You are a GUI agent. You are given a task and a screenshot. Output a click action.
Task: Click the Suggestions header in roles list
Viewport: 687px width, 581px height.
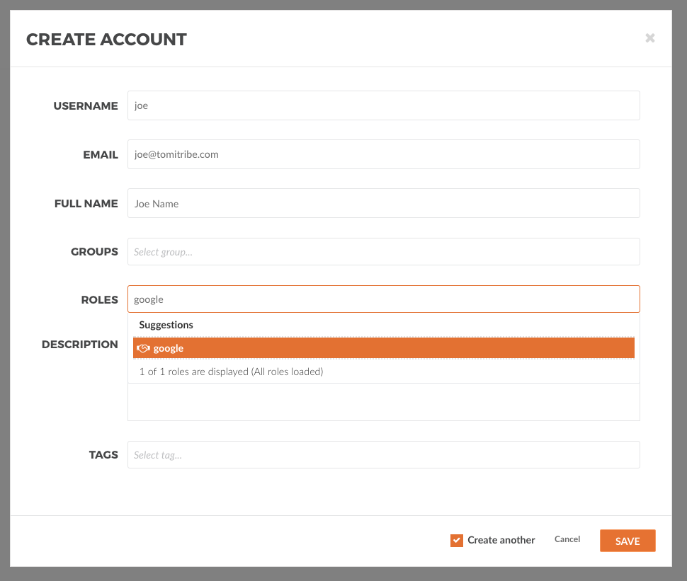(166, 325)
